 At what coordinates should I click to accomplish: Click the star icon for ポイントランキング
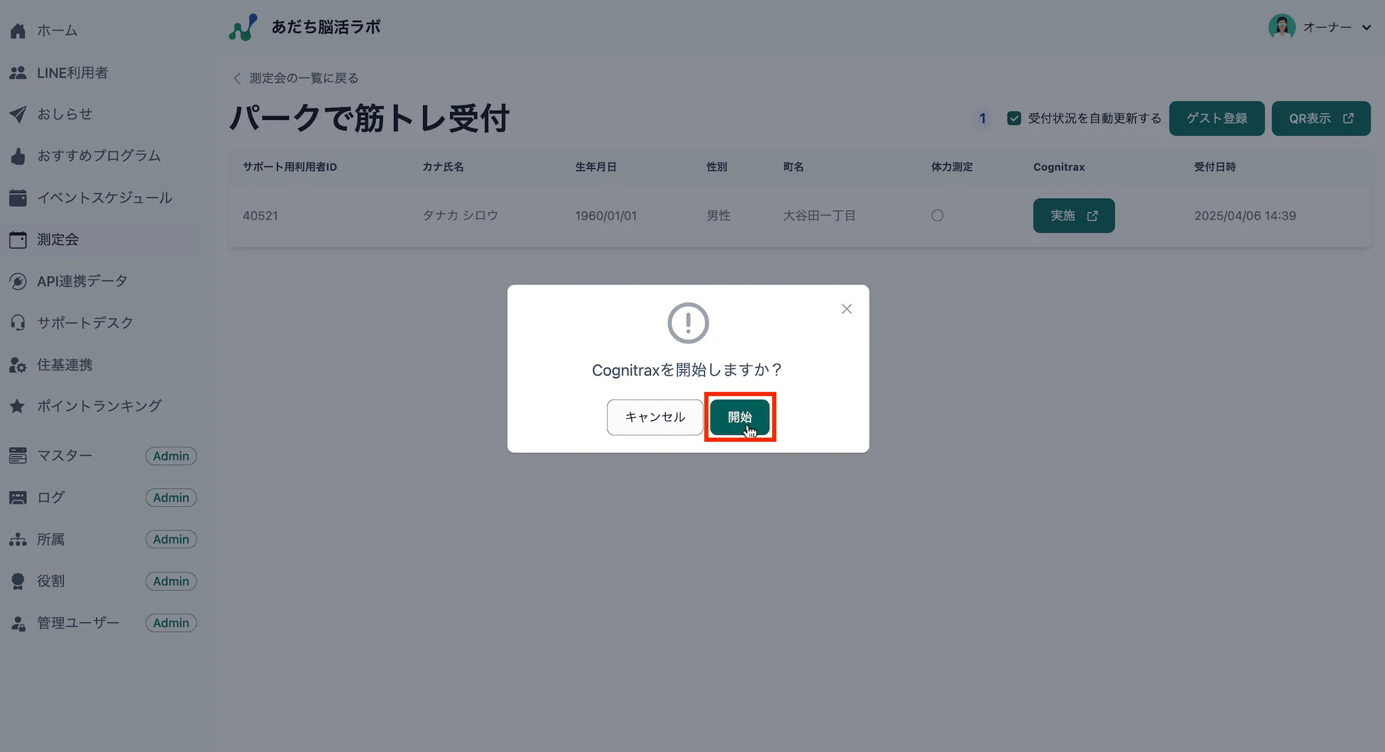point(18,406)
